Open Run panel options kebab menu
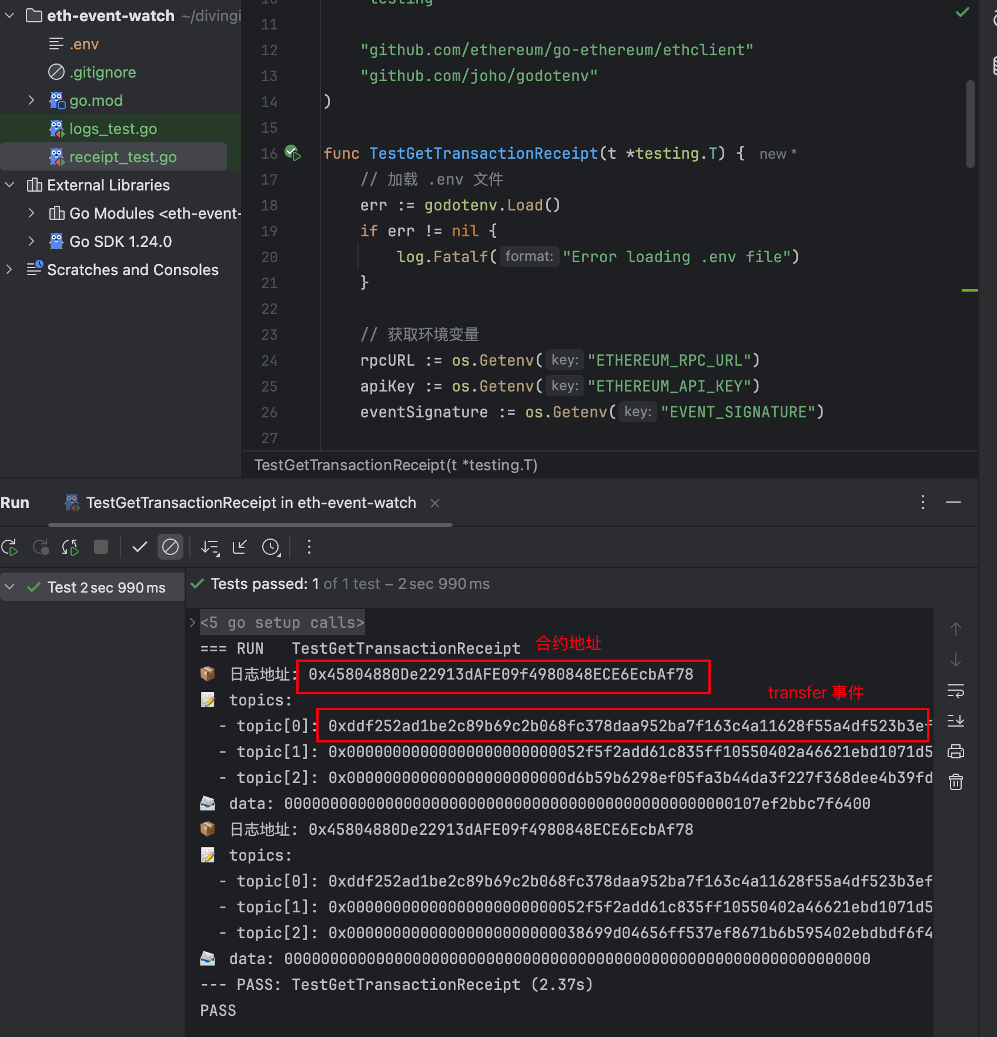 923,502
